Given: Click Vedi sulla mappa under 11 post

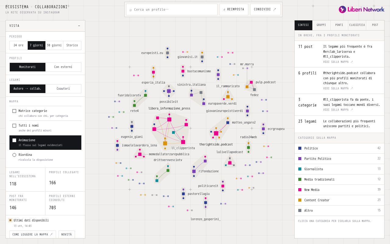Looking at the screenshot, I should (338, 62).
